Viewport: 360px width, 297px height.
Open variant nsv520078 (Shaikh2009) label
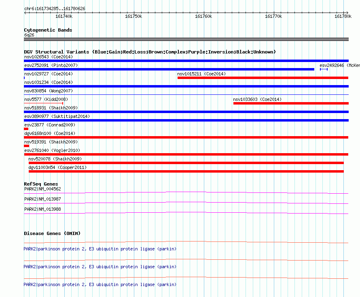click(55, 159)
